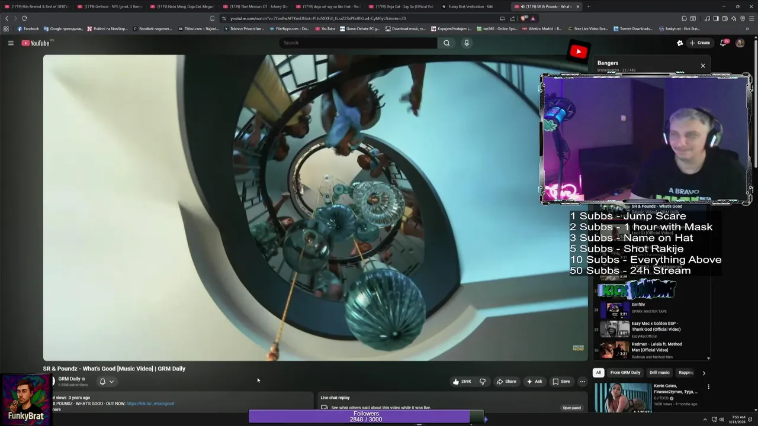Open the browser main menu at far right

(751, 18)
